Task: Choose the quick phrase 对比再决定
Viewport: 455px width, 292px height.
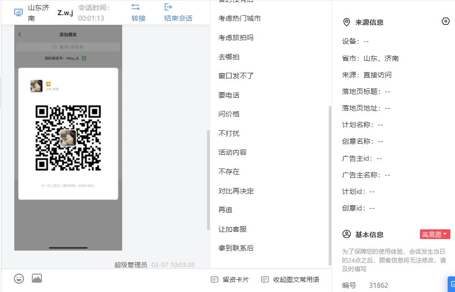Action: pyautogui.click(x=236, y=191)
